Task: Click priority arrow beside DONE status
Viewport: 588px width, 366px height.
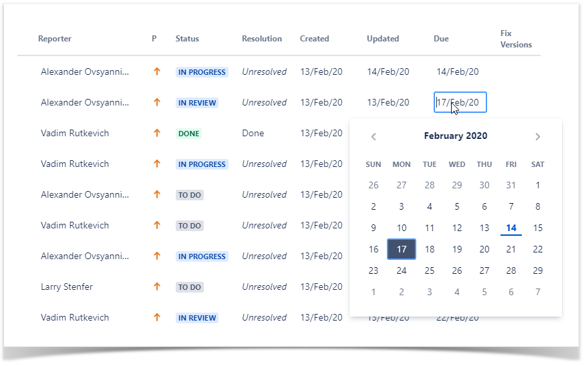Action: click(157, 134)
